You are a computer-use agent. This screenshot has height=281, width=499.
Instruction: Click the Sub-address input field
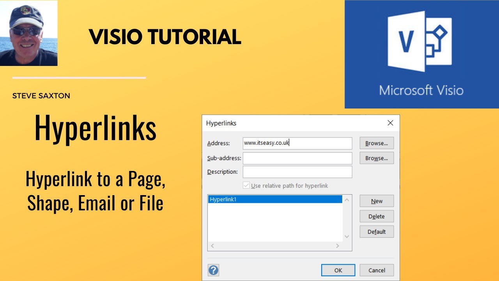(x=297, y=158)
